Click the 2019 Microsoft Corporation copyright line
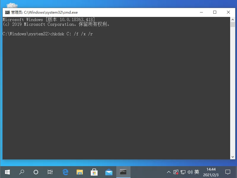Screen dimensions: 237x178 [x=56, y=24]
